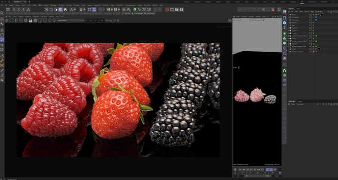
Task: Toggle the Live Viewer camera lock icon
Action: click(x=30, y=20)
